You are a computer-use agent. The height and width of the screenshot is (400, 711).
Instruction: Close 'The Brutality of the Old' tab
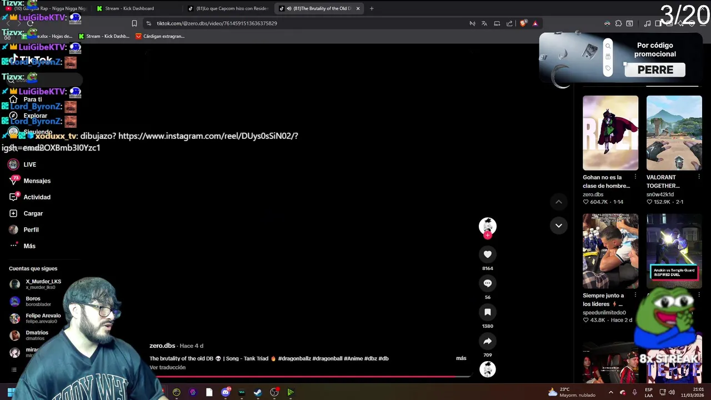tap(358, 8)
